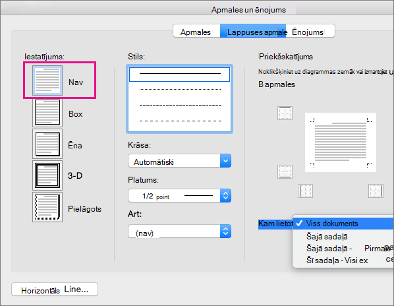The image size is (394, 306).
Task: Expand the Art dropdown list
Action: (179, 231)
